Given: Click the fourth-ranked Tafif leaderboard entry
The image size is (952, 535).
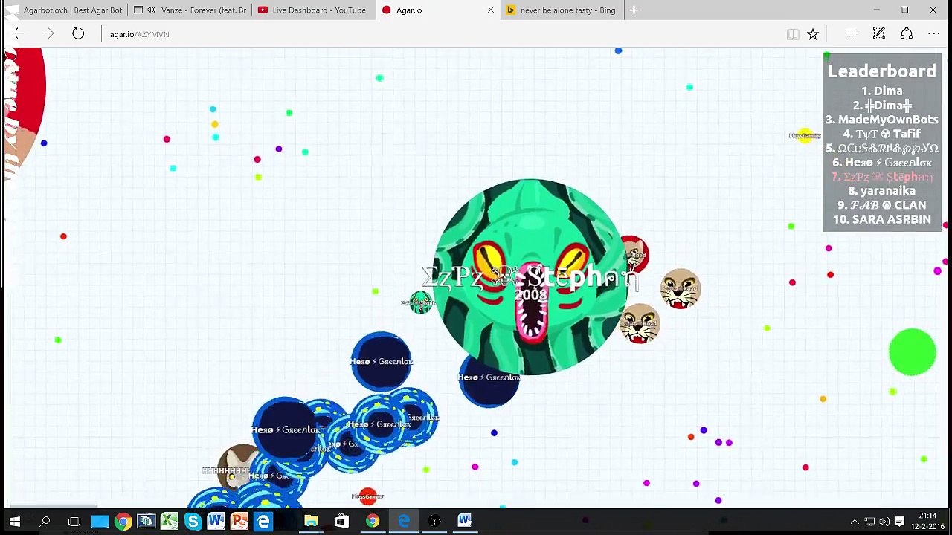Looking at the screenshot, I should [882, 134].
